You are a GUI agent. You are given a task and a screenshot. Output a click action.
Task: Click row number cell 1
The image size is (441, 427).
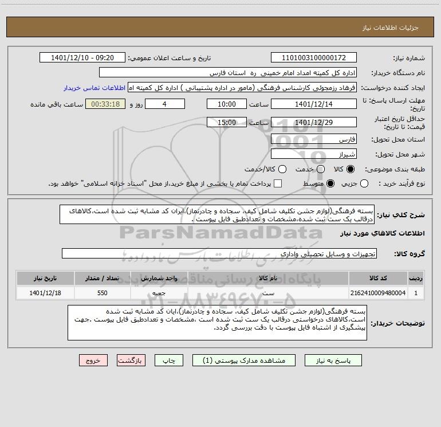416,293
